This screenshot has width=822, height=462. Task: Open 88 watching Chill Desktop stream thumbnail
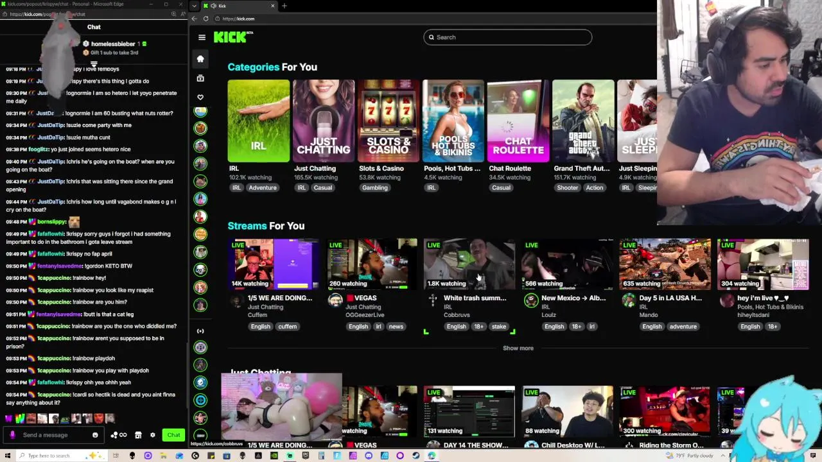click(x=567, y=411)
